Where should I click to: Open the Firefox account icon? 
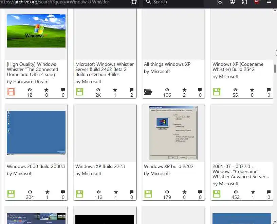coord(232,2)
